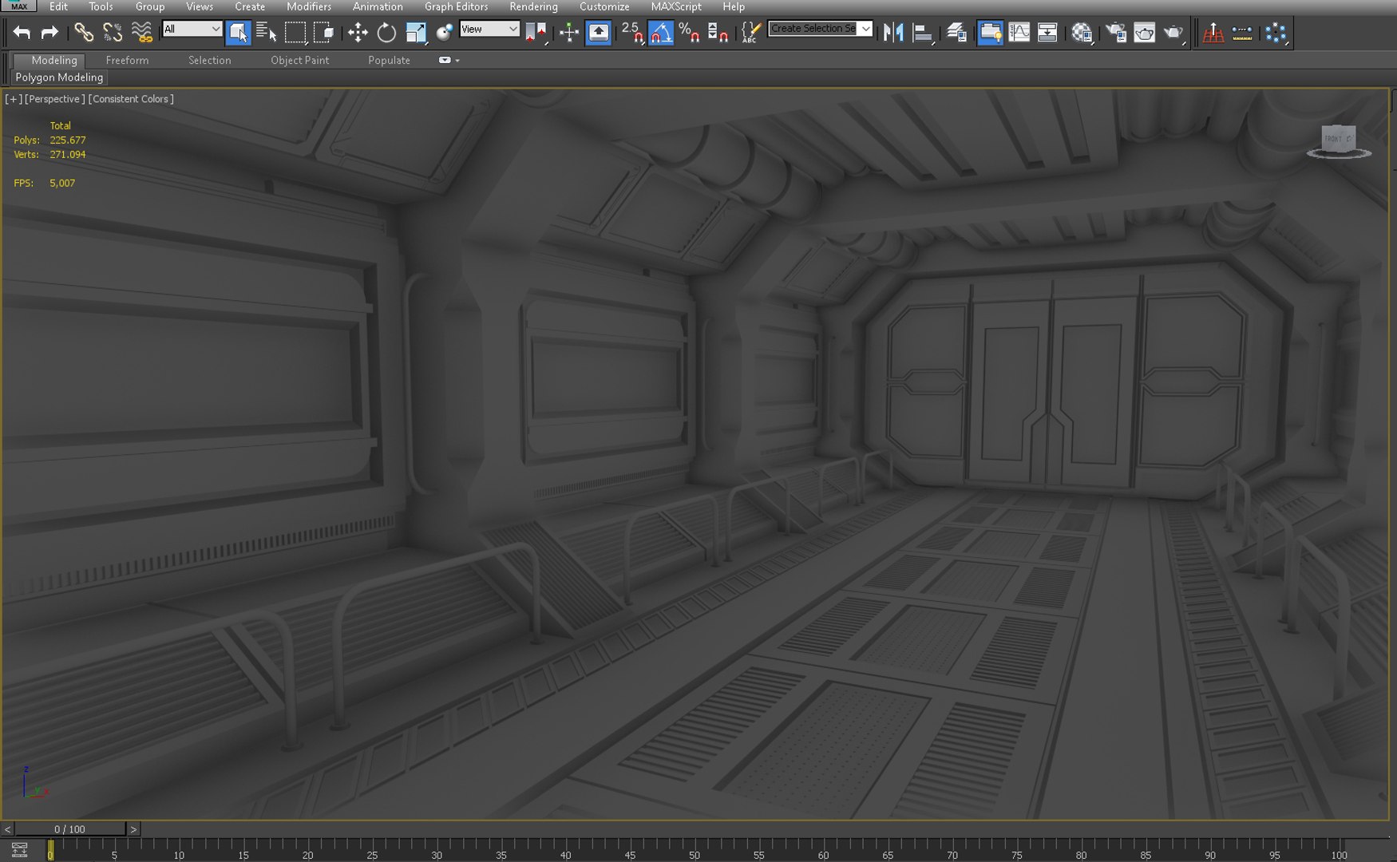Click the Bind to Space Warp icon

(141, 33)
